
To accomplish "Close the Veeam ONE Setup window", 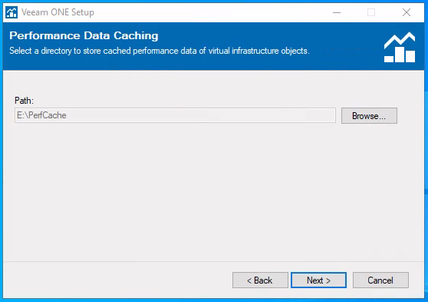I will click(407, 12).
